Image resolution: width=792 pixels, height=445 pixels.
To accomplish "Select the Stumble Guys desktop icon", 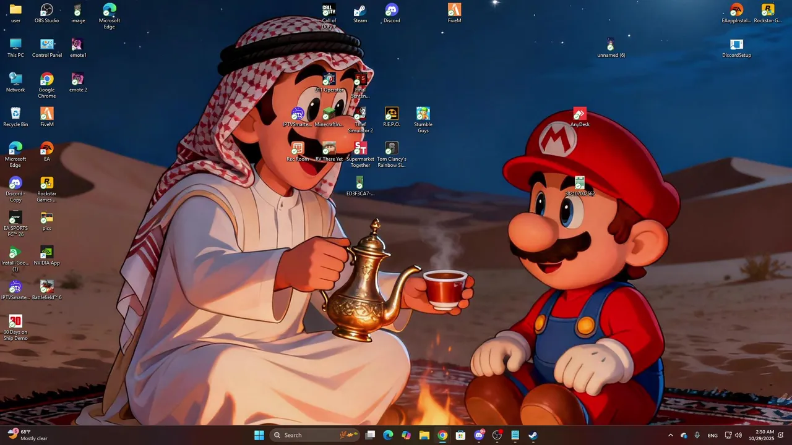I will (423, 120).
